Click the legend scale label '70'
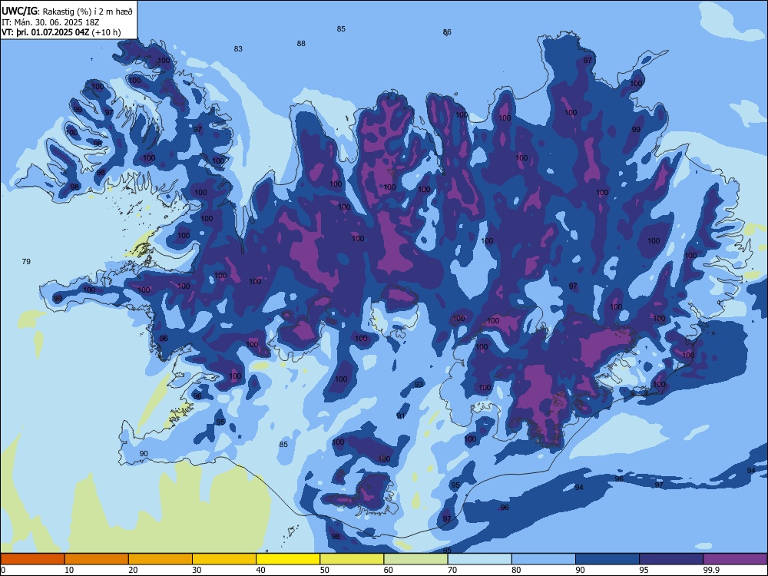Viewport: 768px width, 576px height. [x=452, y=570]
